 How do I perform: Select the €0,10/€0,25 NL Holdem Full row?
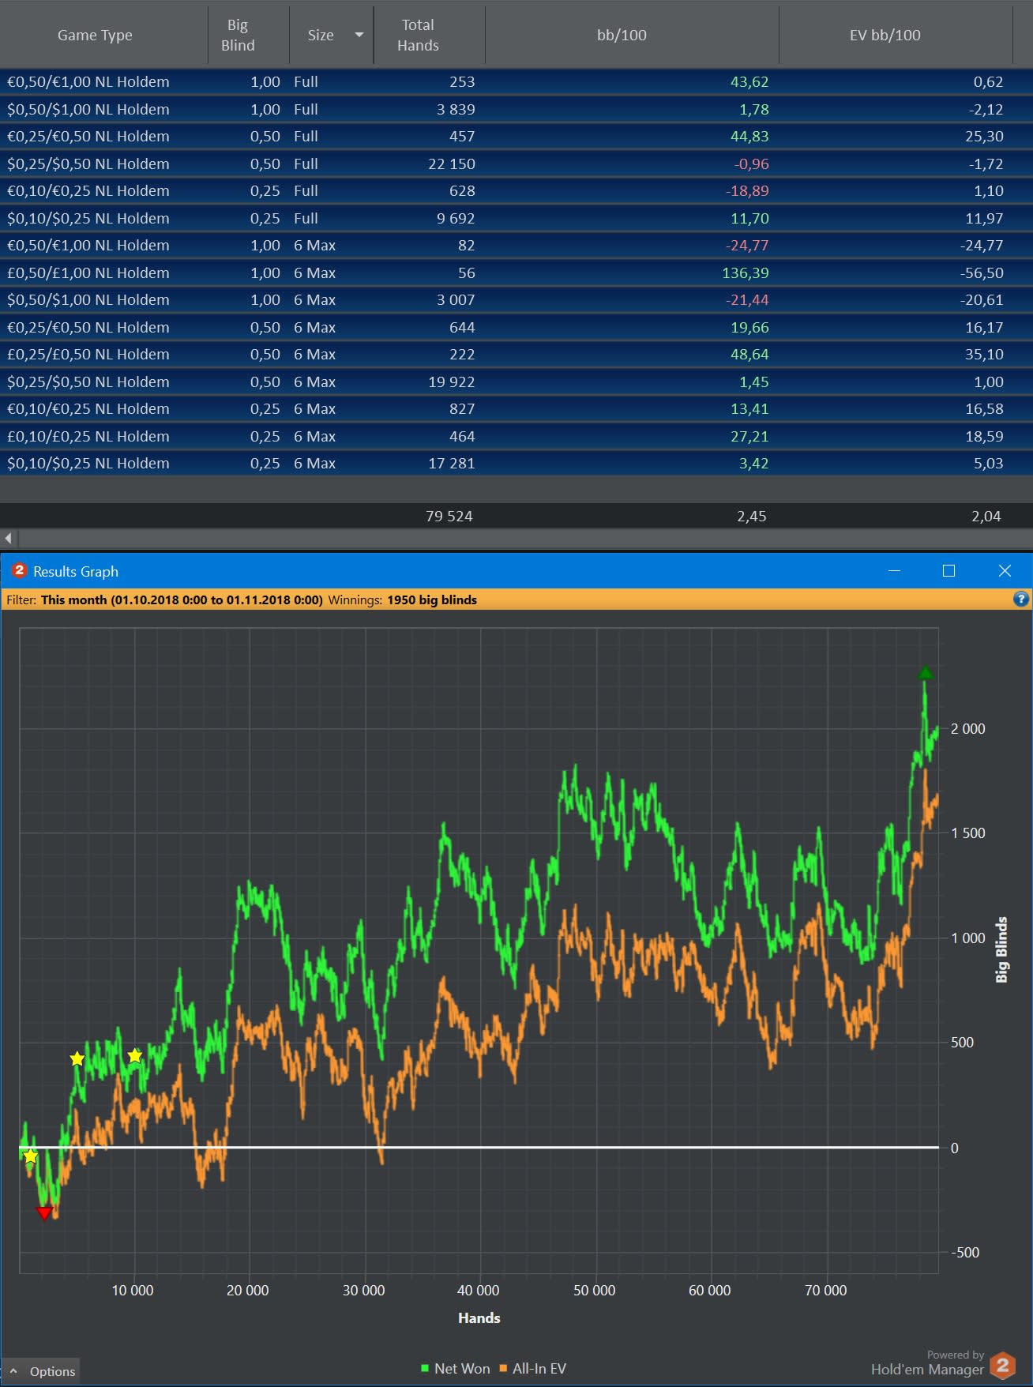click(516, 190)
